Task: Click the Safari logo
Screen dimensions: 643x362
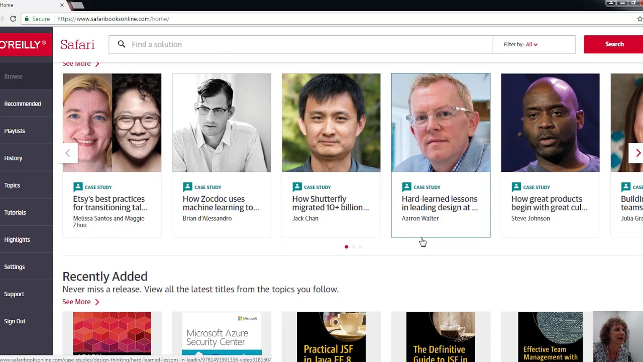Action: tap(77, 44)
